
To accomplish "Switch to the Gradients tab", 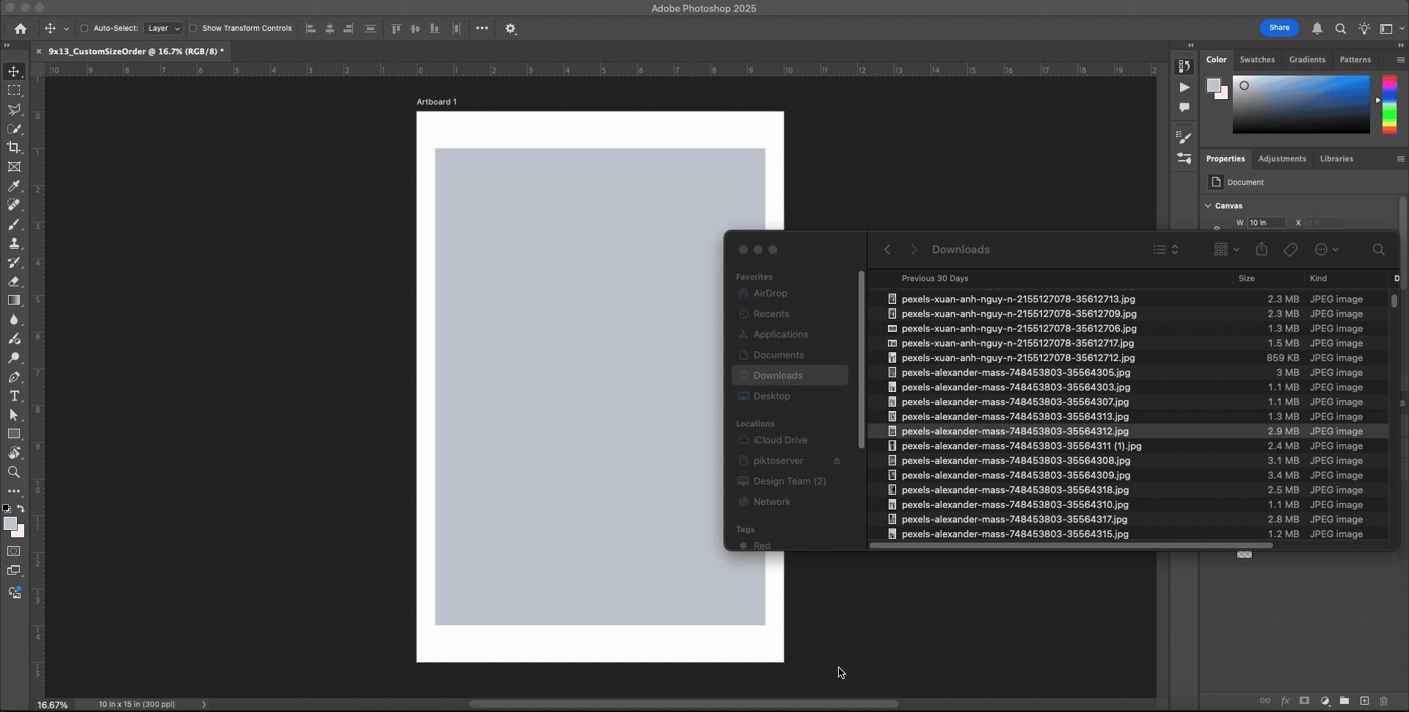I will (x=1307, y=59).
